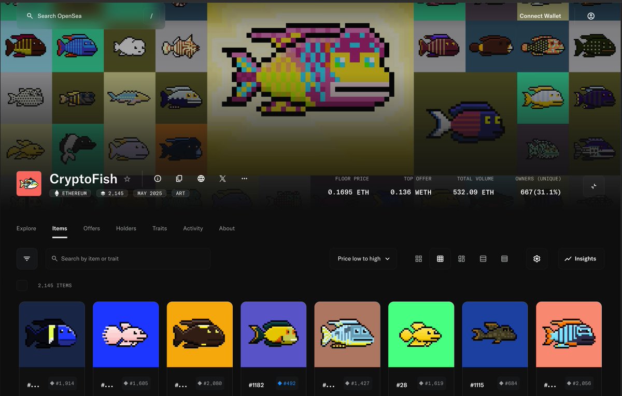Click the rarity rank badge #684
The height and width of the screenshot is (396, 622).
[x=508, y=384]
